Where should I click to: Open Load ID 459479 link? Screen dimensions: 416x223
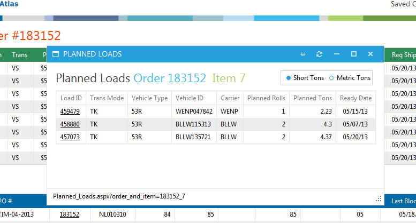(x=70, y=111)
